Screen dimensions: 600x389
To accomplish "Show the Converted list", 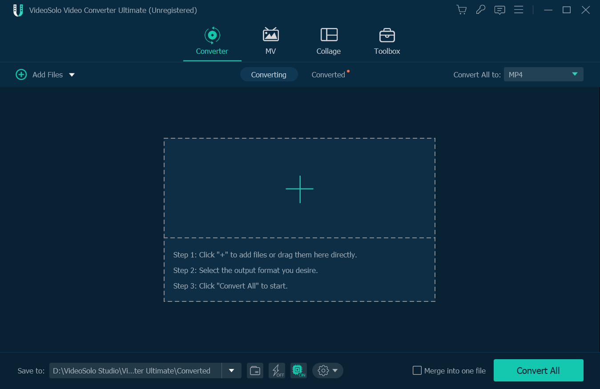I will [328, 75].
